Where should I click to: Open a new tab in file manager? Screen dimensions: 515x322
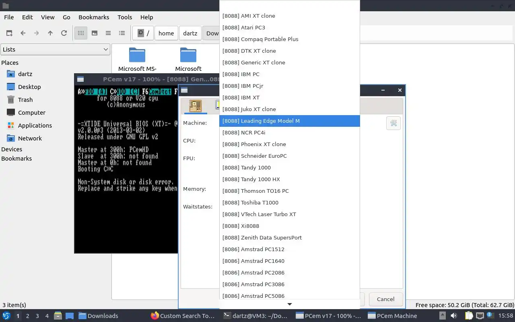(x=9, y=33)
